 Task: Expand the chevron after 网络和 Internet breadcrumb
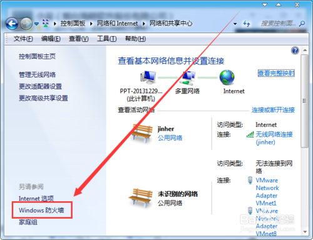143,24
